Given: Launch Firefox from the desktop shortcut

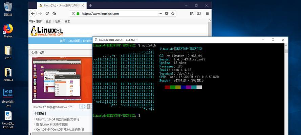Looking at the screenshot, I should tap(8, 31).
